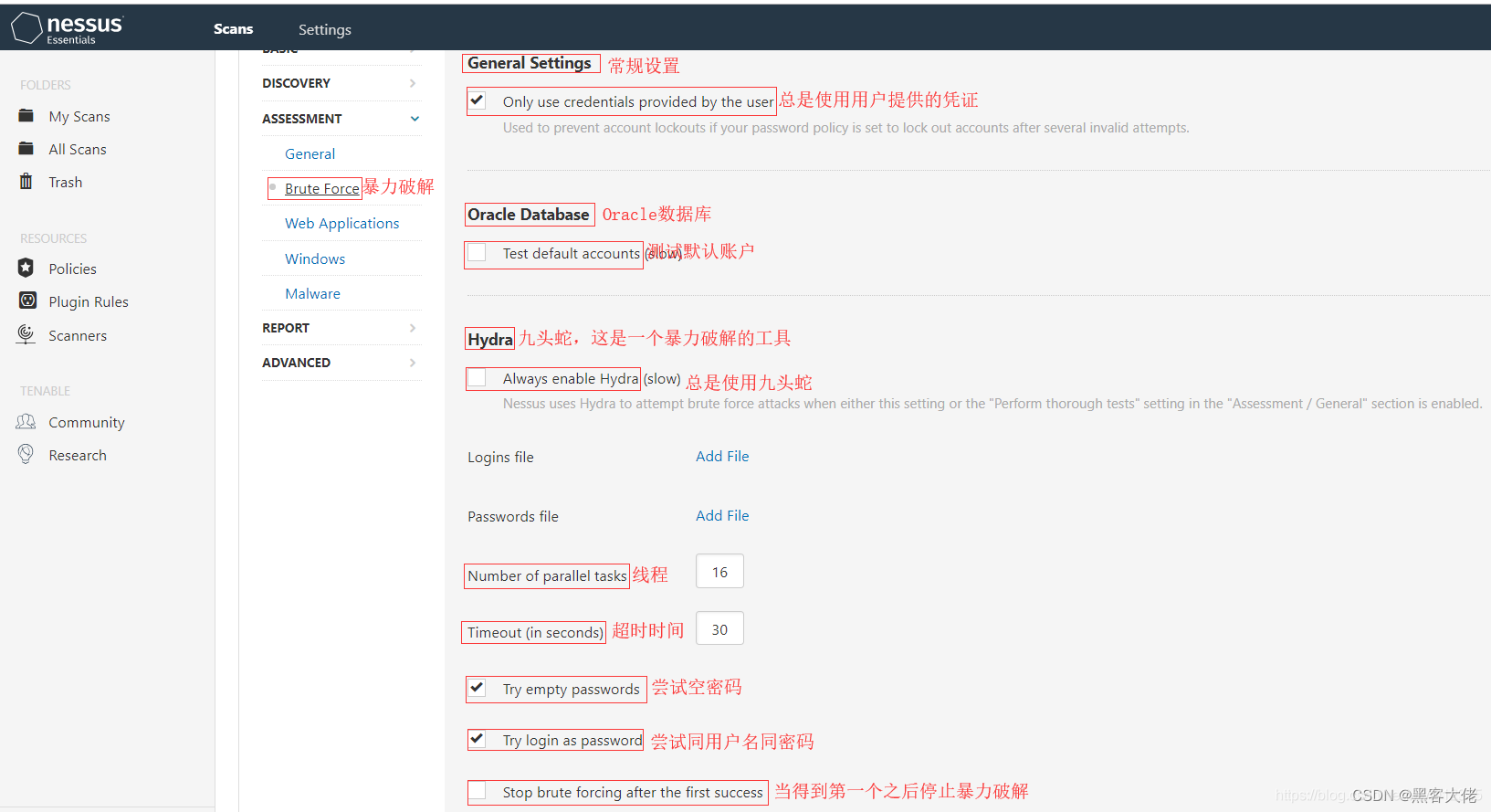This screenshot has width=1491, height=812.
Task: Collapse the ASSESSMENT section chevron
Action: click(415, 119)
